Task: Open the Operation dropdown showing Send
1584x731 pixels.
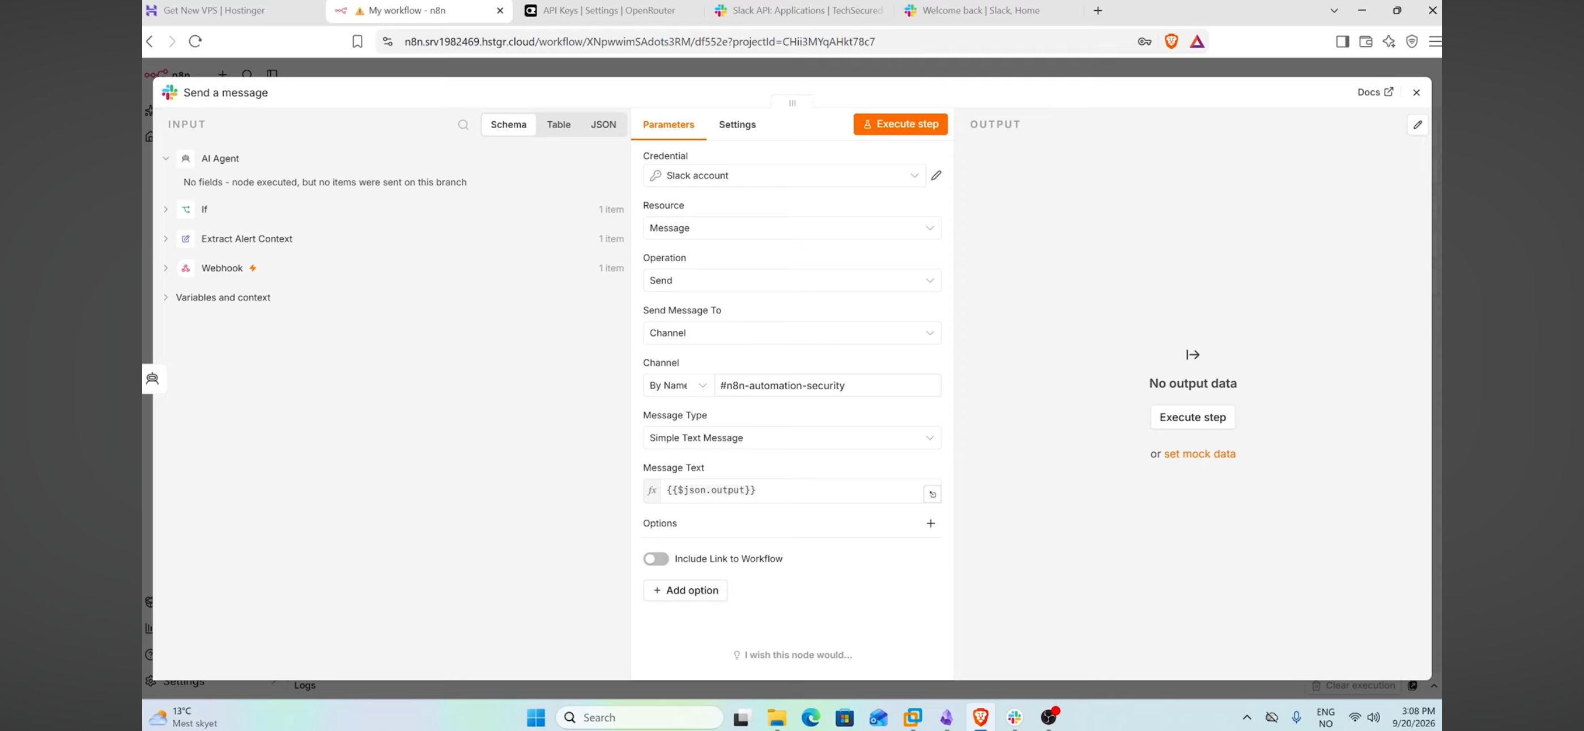Action: click(x=792, y=280)
